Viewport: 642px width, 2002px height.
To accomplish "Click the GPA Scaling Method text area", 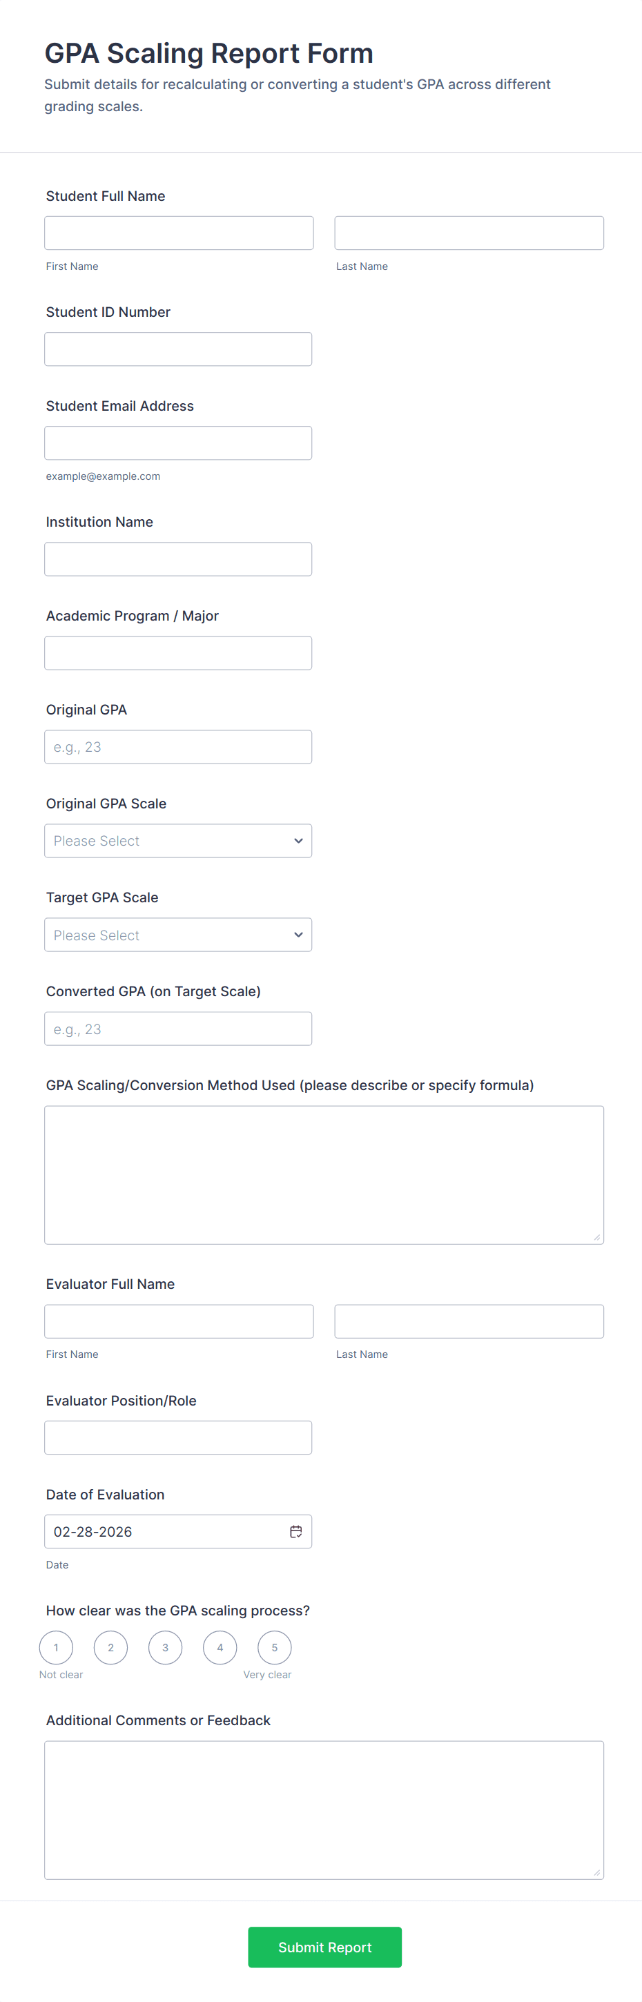I will click(x=323, y=1174).
